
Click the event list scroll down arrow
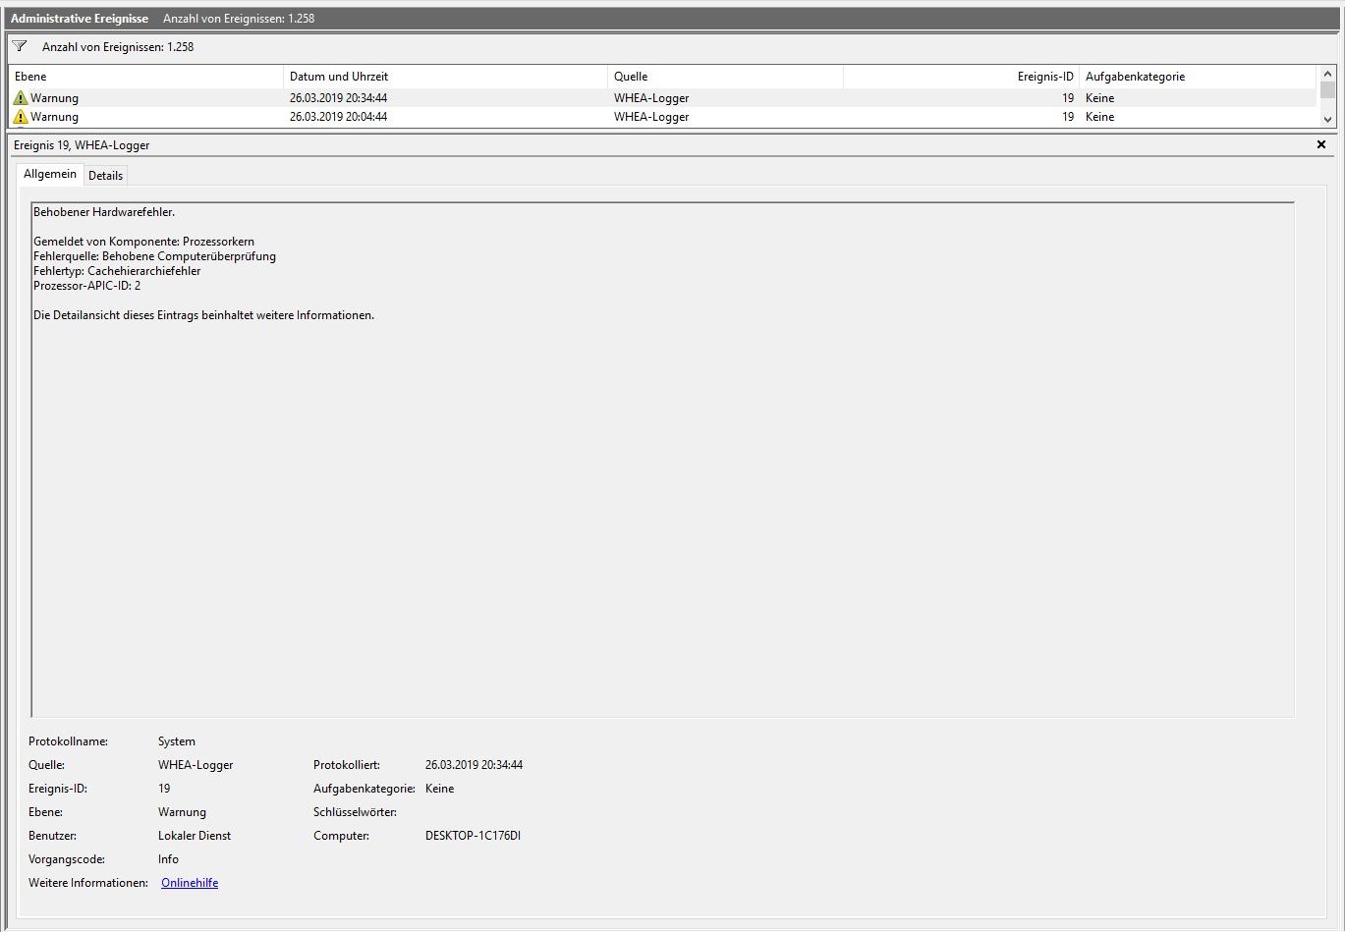[1327, 119]
